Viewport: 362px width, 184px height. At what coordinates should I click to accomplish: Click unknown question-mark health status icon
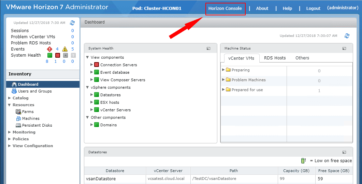click(x=73, y=55)
